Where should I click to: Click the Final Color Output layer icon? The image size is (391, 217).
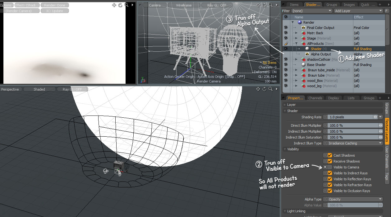(303, 28)
